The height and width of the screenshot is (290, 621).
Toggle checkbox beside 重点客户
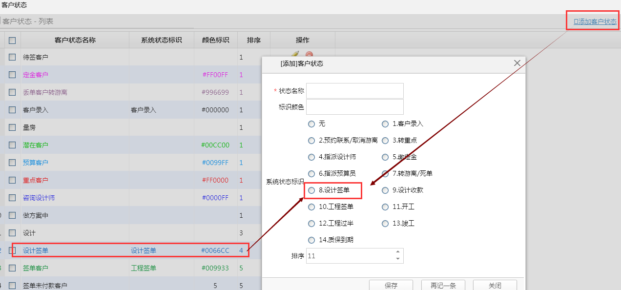coord(12,181)
